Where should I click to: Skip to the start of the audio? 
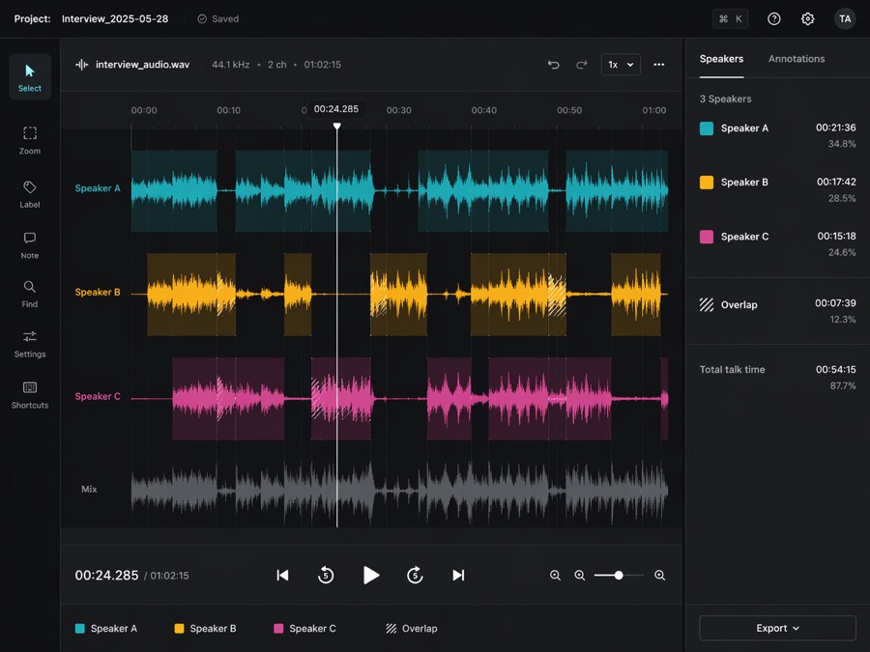click(x=282, y=575)
